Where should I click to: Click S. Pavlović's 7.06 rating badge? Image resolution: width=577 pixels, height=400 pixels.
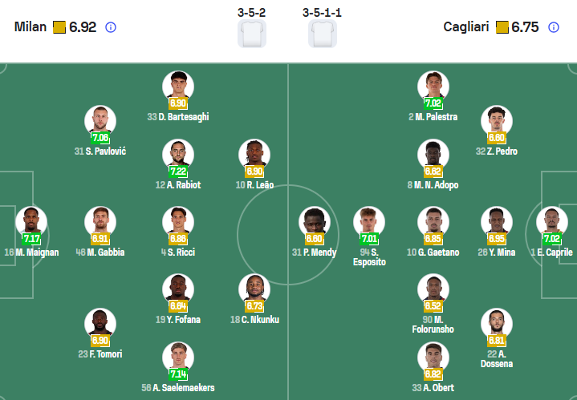click(x=100, y=138)
